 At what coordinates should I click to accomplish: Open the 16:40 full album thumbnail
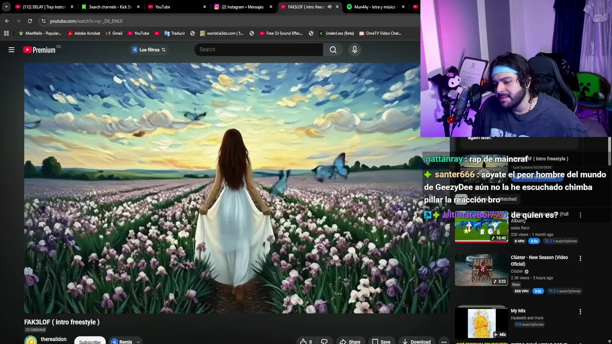[481, 227]
